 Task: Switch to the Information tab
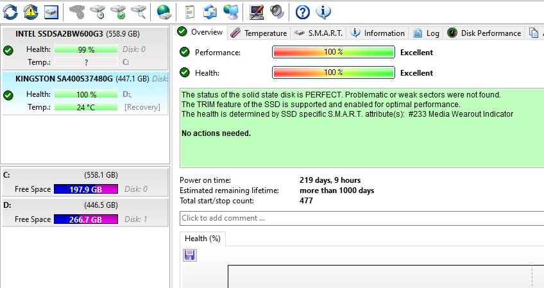point(377,33)
